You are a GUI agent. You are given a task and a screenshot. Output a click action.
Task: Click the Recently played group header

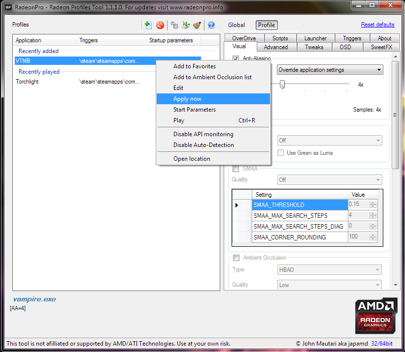click(39, 72)
